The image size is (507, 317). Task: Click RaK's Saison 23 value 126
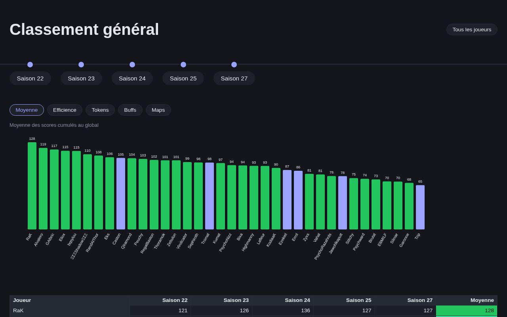(221, 311)
